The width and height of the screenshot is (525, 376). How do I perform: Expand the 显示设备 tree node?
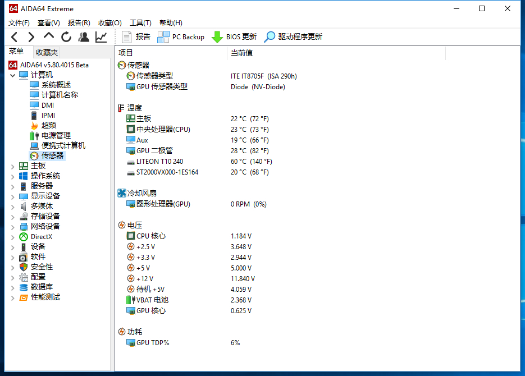coord(12,196)
